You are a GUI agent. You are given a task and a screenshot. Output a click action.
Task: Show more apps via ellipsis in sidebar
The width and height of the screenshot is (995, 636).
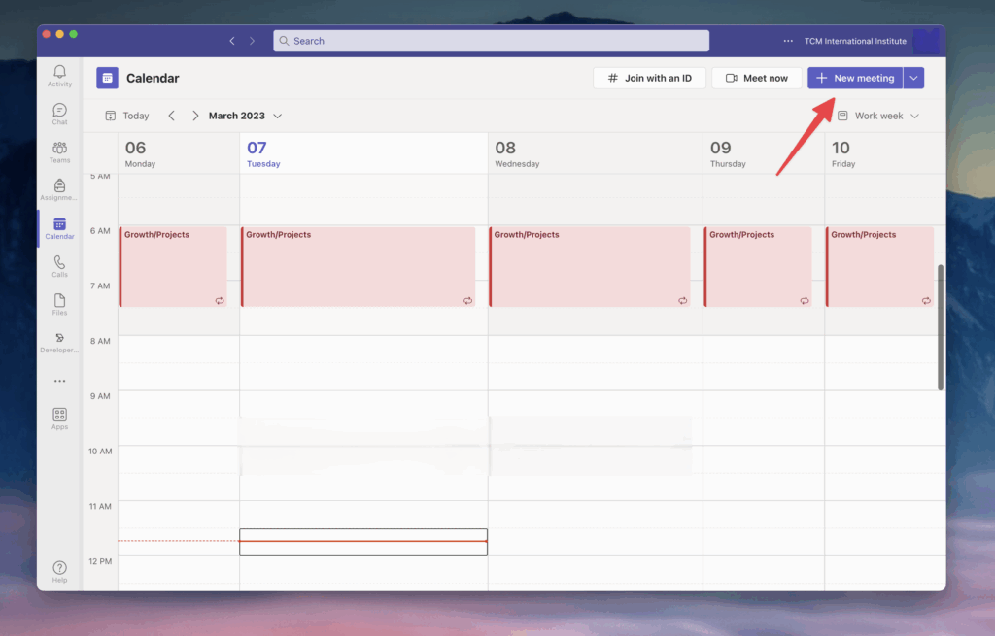tap(59, 382)
